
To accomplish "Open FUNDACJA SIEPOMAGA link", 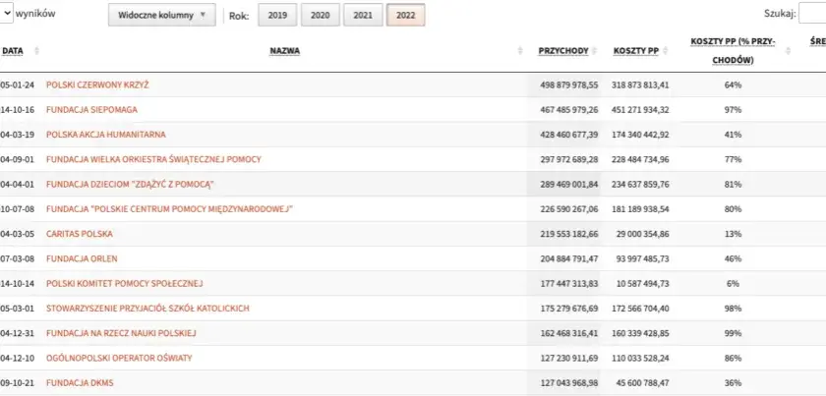I will click(x=91, y=109).
